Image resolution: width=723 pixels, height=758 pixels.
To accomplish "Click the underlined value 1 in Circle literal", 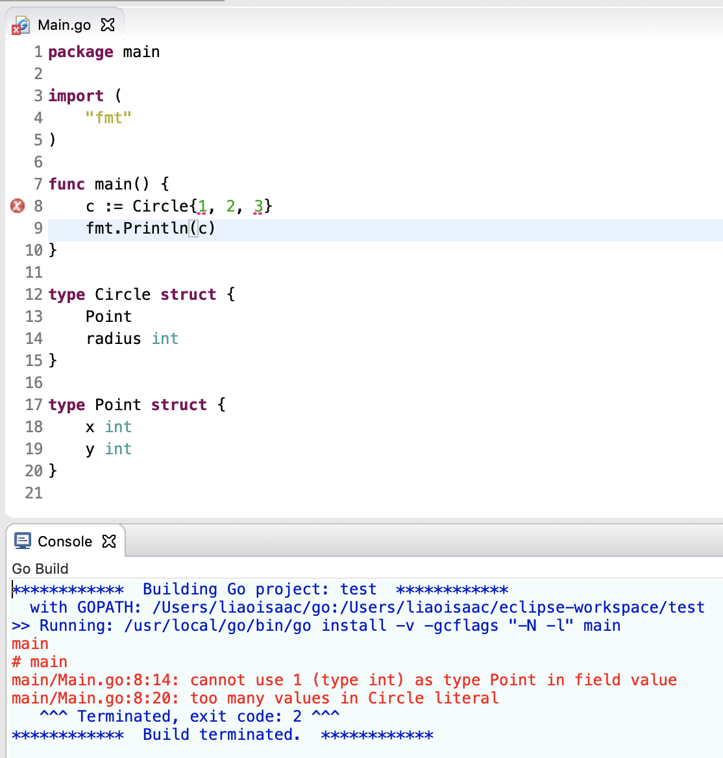I will (x=202, y=206).
